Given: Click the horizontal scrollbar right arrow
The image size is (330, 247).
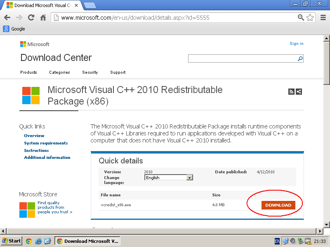Looking at the screenshot, I should [x=320, y=231].
